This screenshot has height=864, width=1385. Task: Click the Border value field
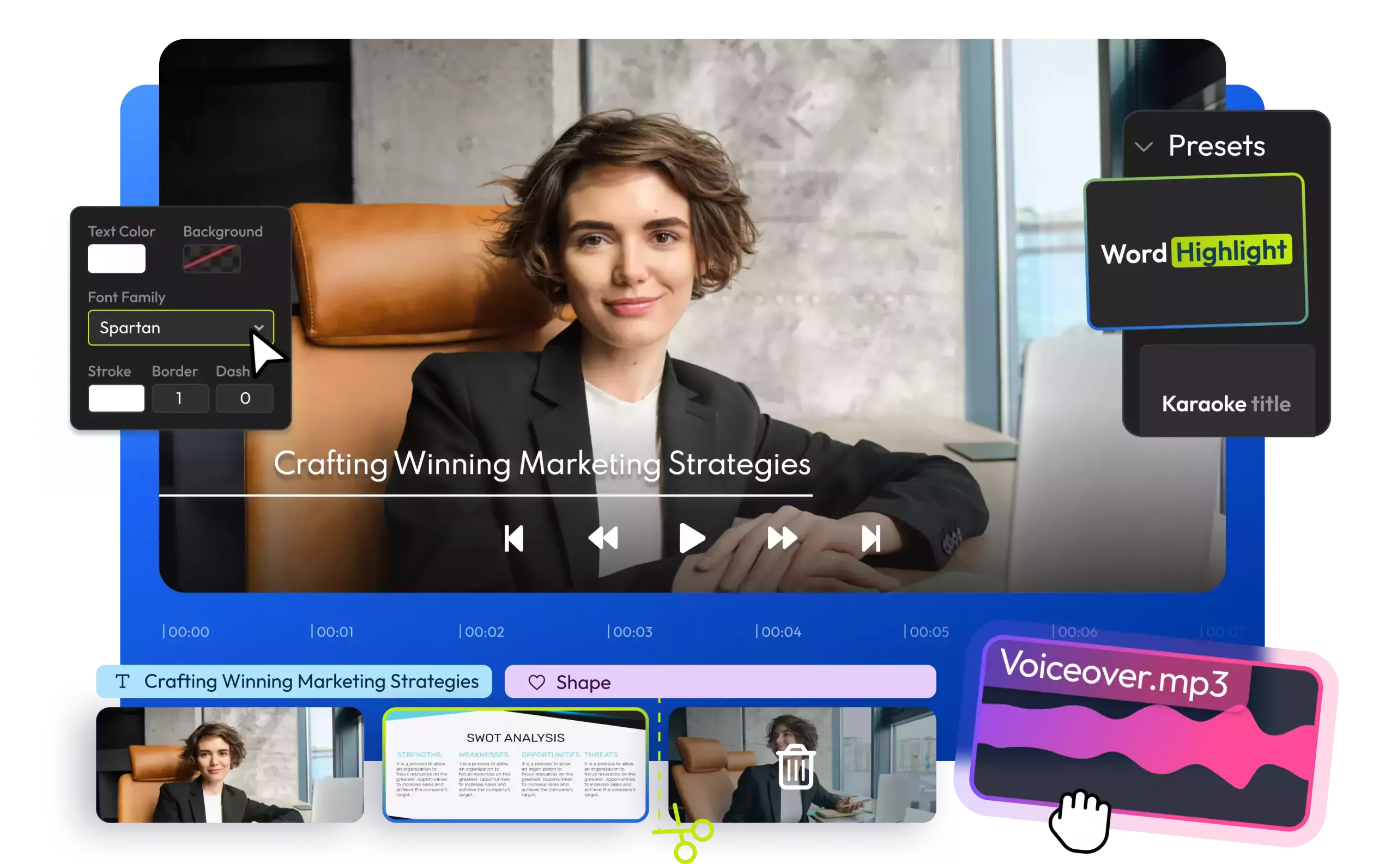pos(179,398)
